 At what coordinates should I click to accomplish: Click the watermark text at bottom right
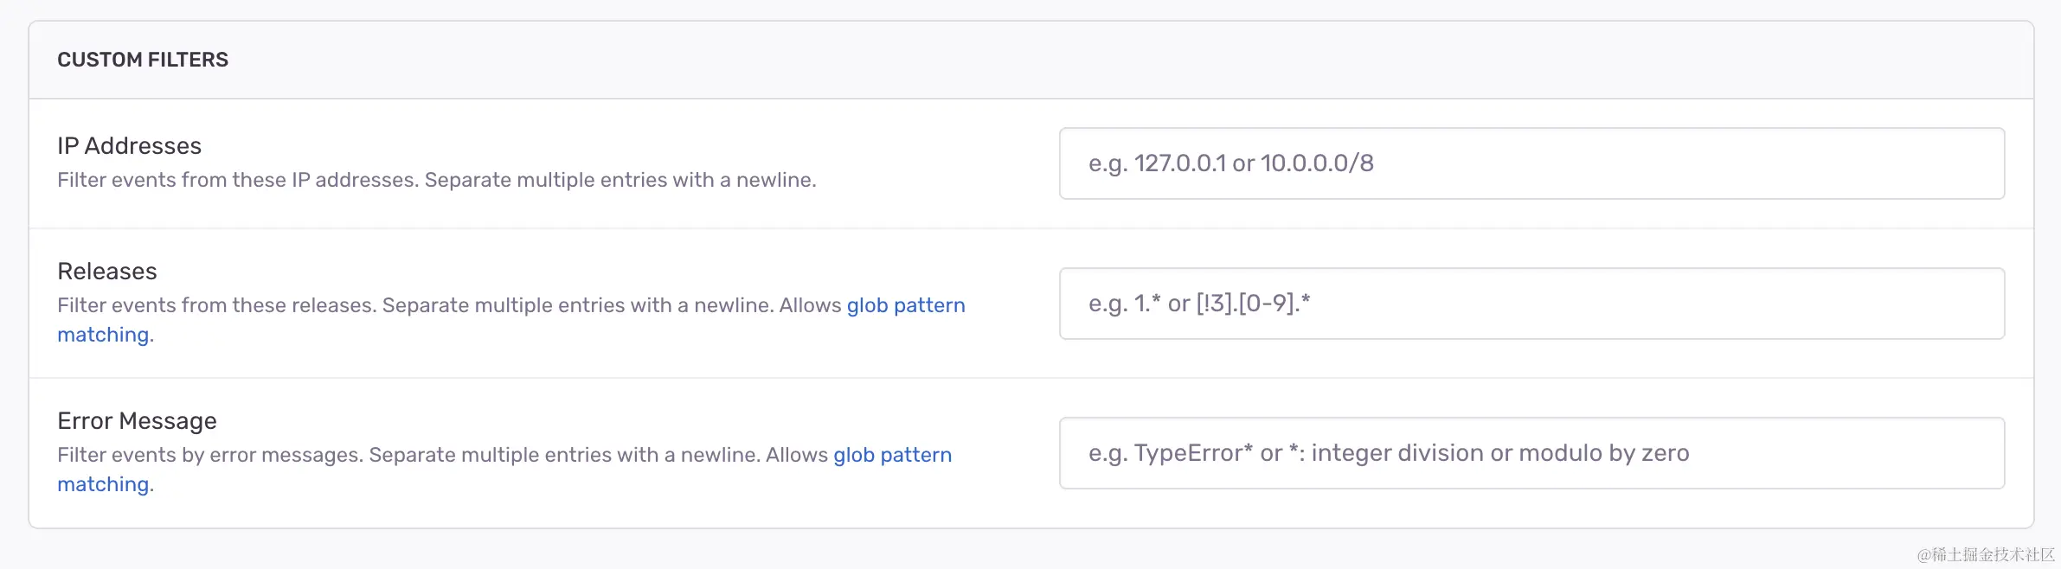tap(1985, 554)
